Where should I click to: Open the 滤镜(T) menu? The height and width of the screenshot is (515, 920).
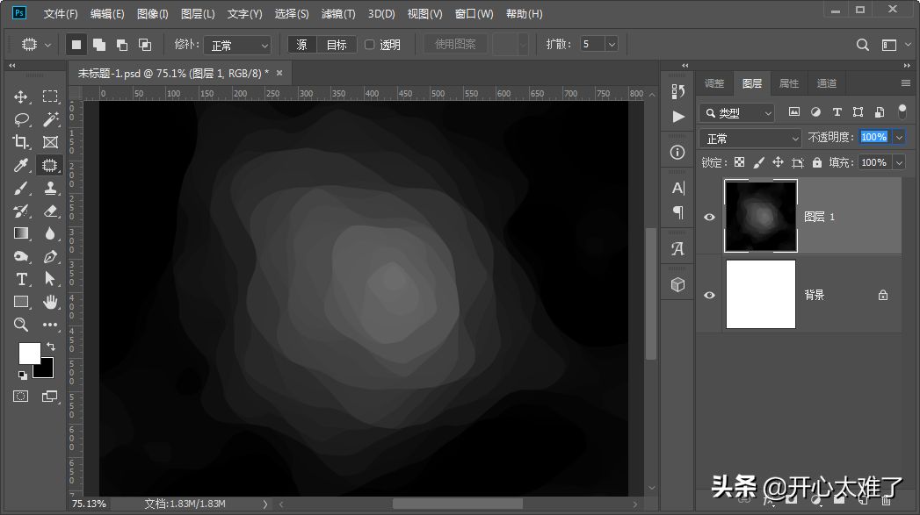(x=338, y=14)
